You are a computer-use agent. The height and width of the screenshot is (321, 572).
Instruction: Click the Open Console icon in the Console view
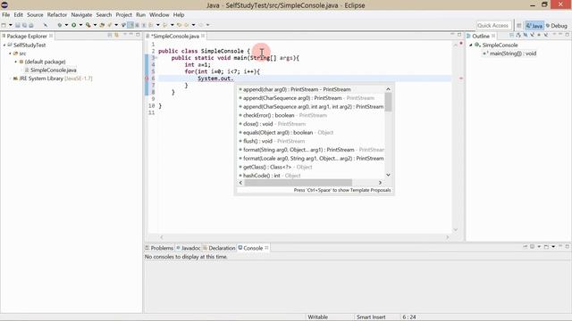[546, 247]
